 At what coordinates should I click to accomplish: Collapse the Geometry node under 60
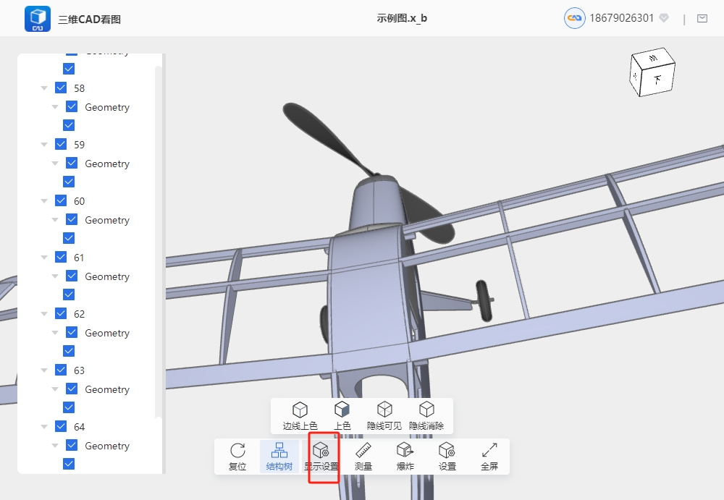tap(55, 220)
